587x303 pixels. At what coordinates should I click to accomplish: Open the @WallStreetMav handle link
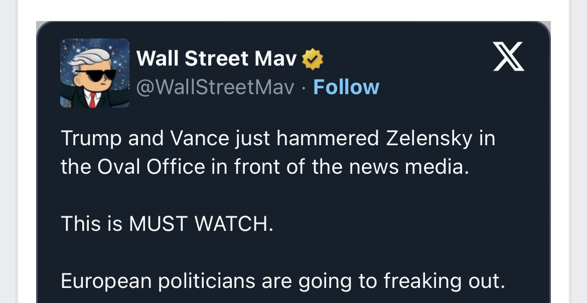(215, 87)
